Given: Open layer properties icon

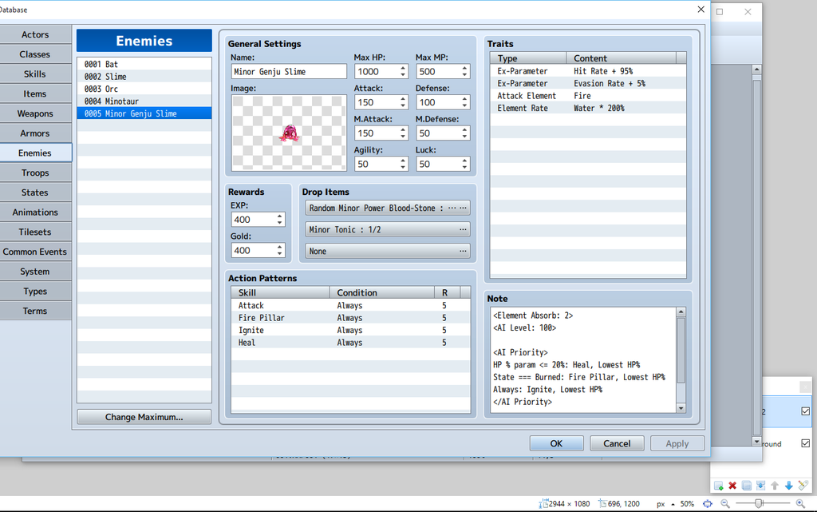Looking at the screenshot, I should 803,486.
